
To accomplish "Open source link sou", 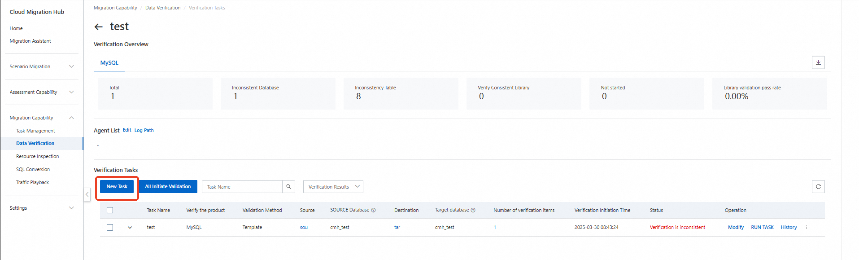I will pos(304,227).
